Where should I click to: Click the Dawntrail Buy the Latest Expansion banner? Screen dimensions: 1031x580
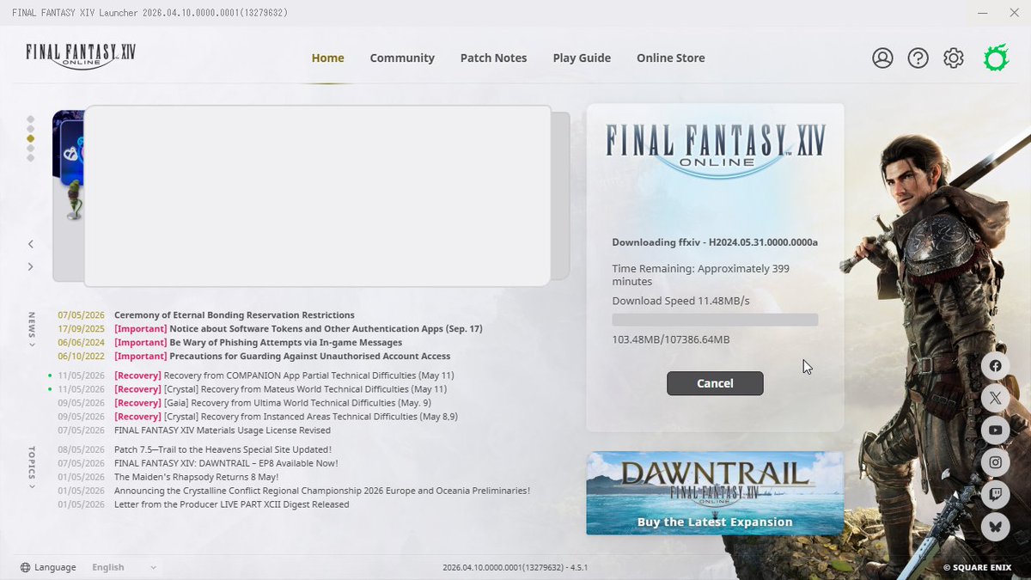click(x=715, y=493)
